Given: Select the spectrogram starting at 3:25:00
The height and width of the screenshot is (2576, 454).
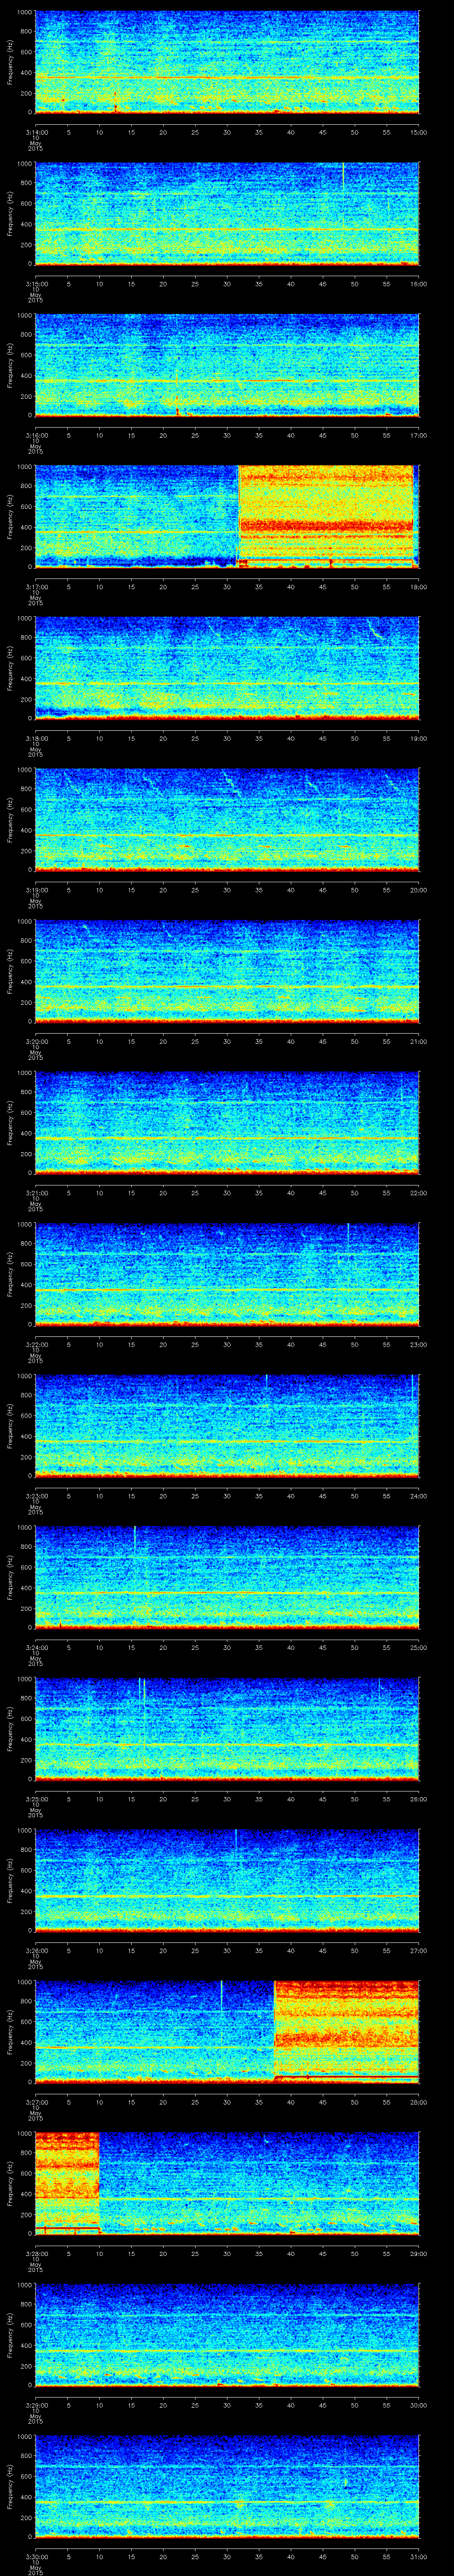Looking at the screenshot, I should (227, 1729).
